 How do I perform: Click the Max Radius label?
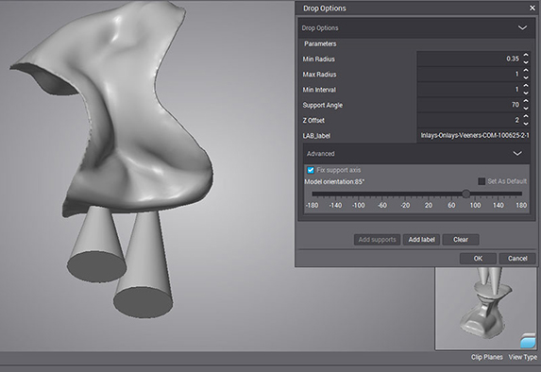click(319, 75)
